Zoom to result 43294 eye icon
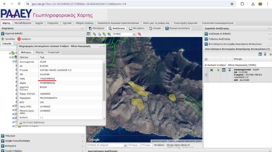The height and width of the screenshot is (152, 272). pos(212,70)
